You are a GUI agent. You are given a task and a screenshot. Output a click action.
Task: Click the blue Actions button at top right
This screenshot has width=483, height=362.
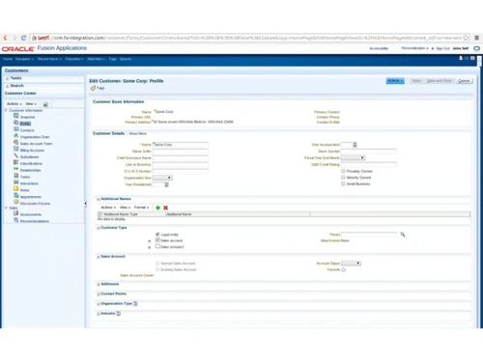click(x=395, y=81)
